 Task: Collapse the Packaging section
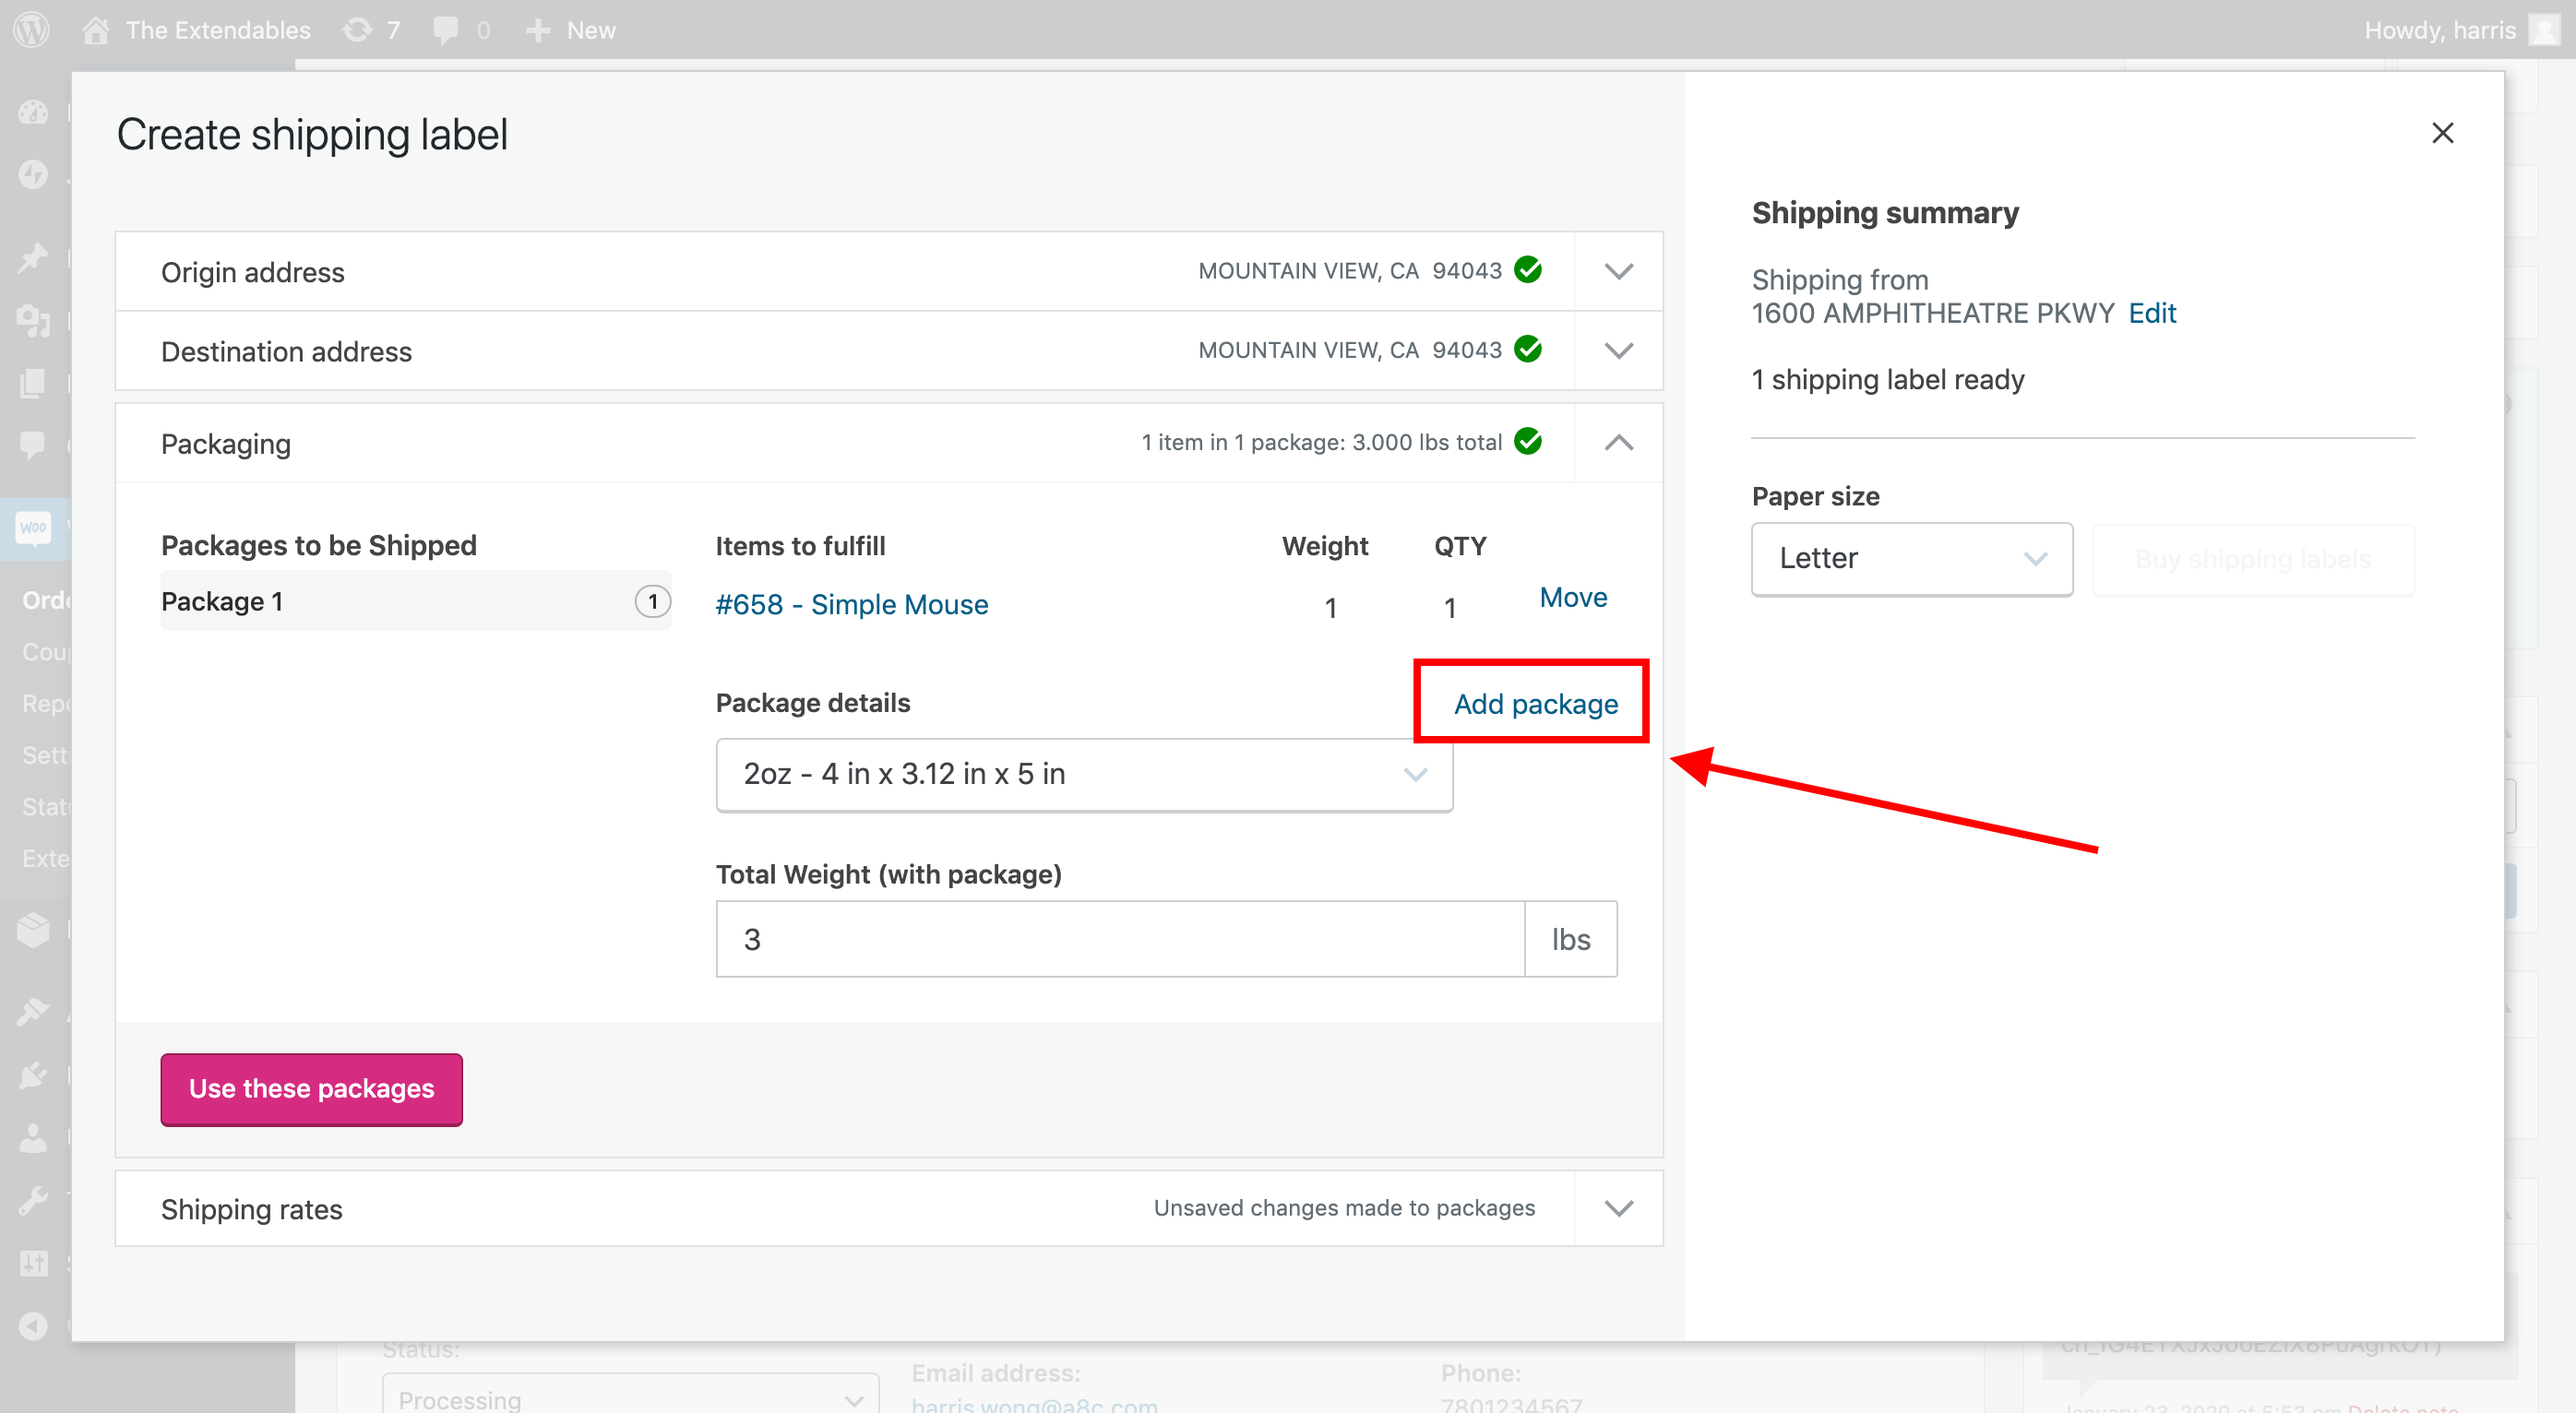pyautogui.click(x=1618, y=443)
